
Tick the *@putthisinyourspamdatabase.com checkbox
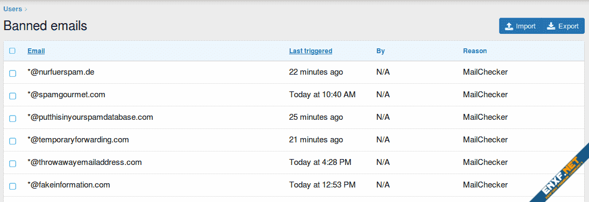(x=12, y=118)
